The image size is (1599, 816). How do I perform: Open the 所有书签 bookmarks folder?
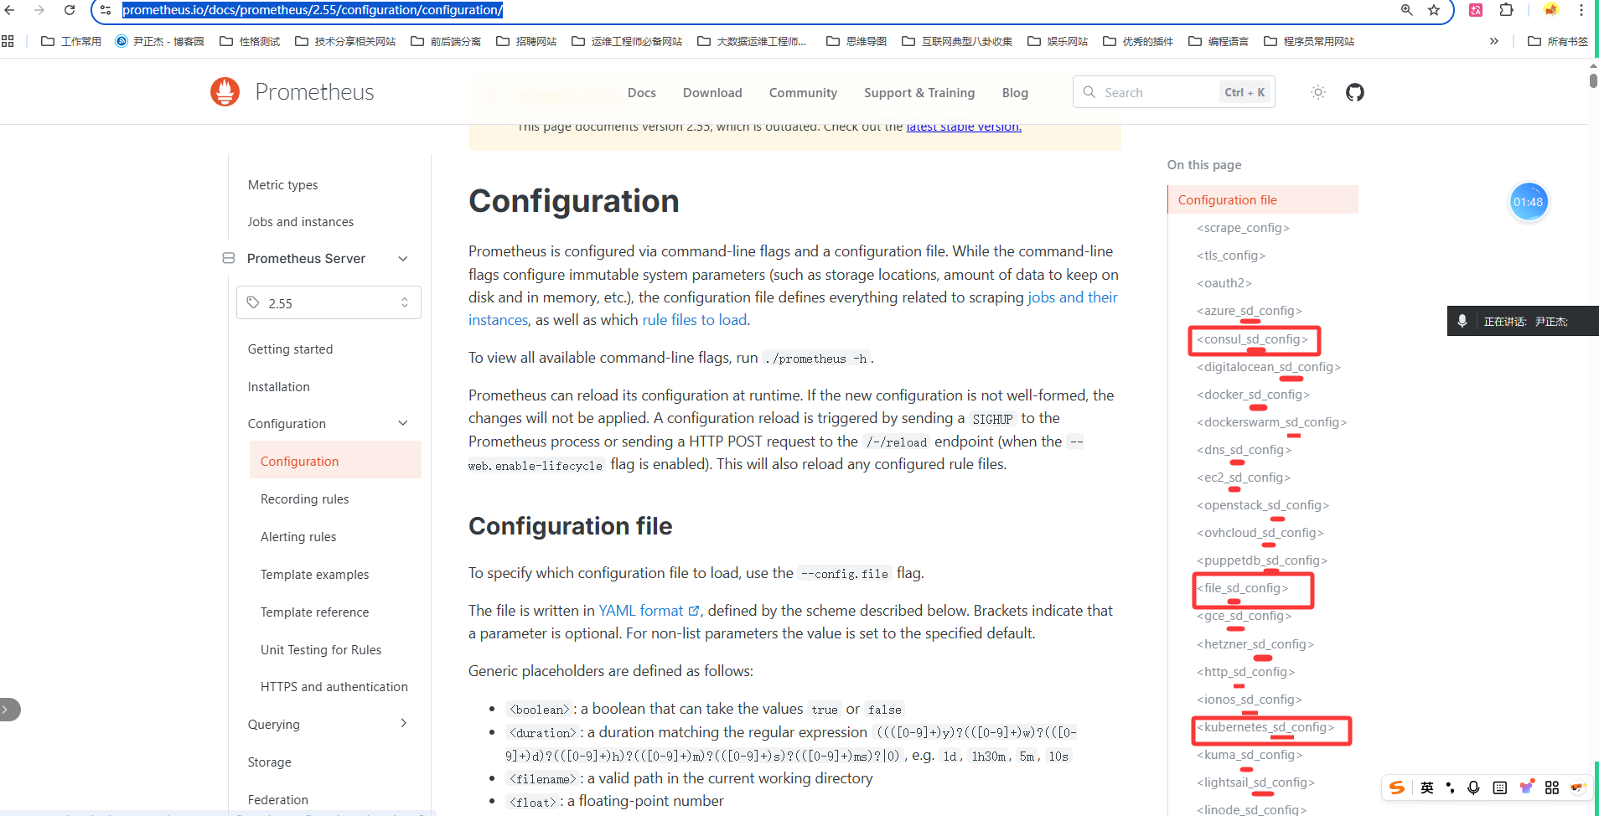pos(1558,41)
